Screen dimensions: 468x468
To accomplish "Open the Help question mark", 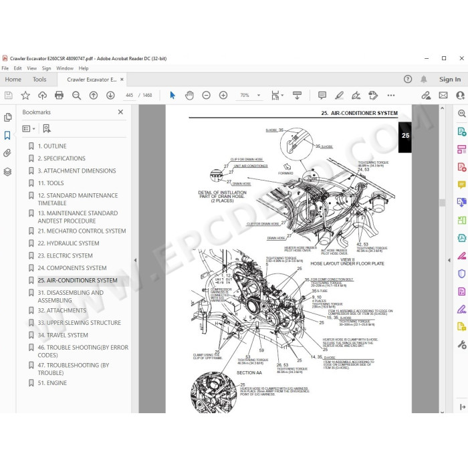I will pos(408,79).
